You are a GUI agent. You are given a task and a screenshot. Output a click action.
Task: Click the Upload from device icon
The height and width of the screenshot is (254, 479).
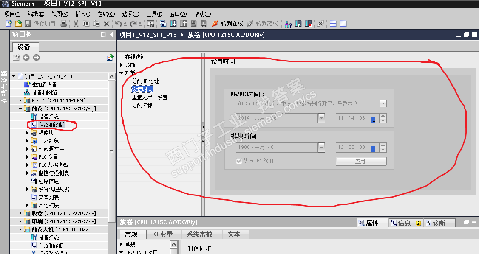click(x=183, y=23)
